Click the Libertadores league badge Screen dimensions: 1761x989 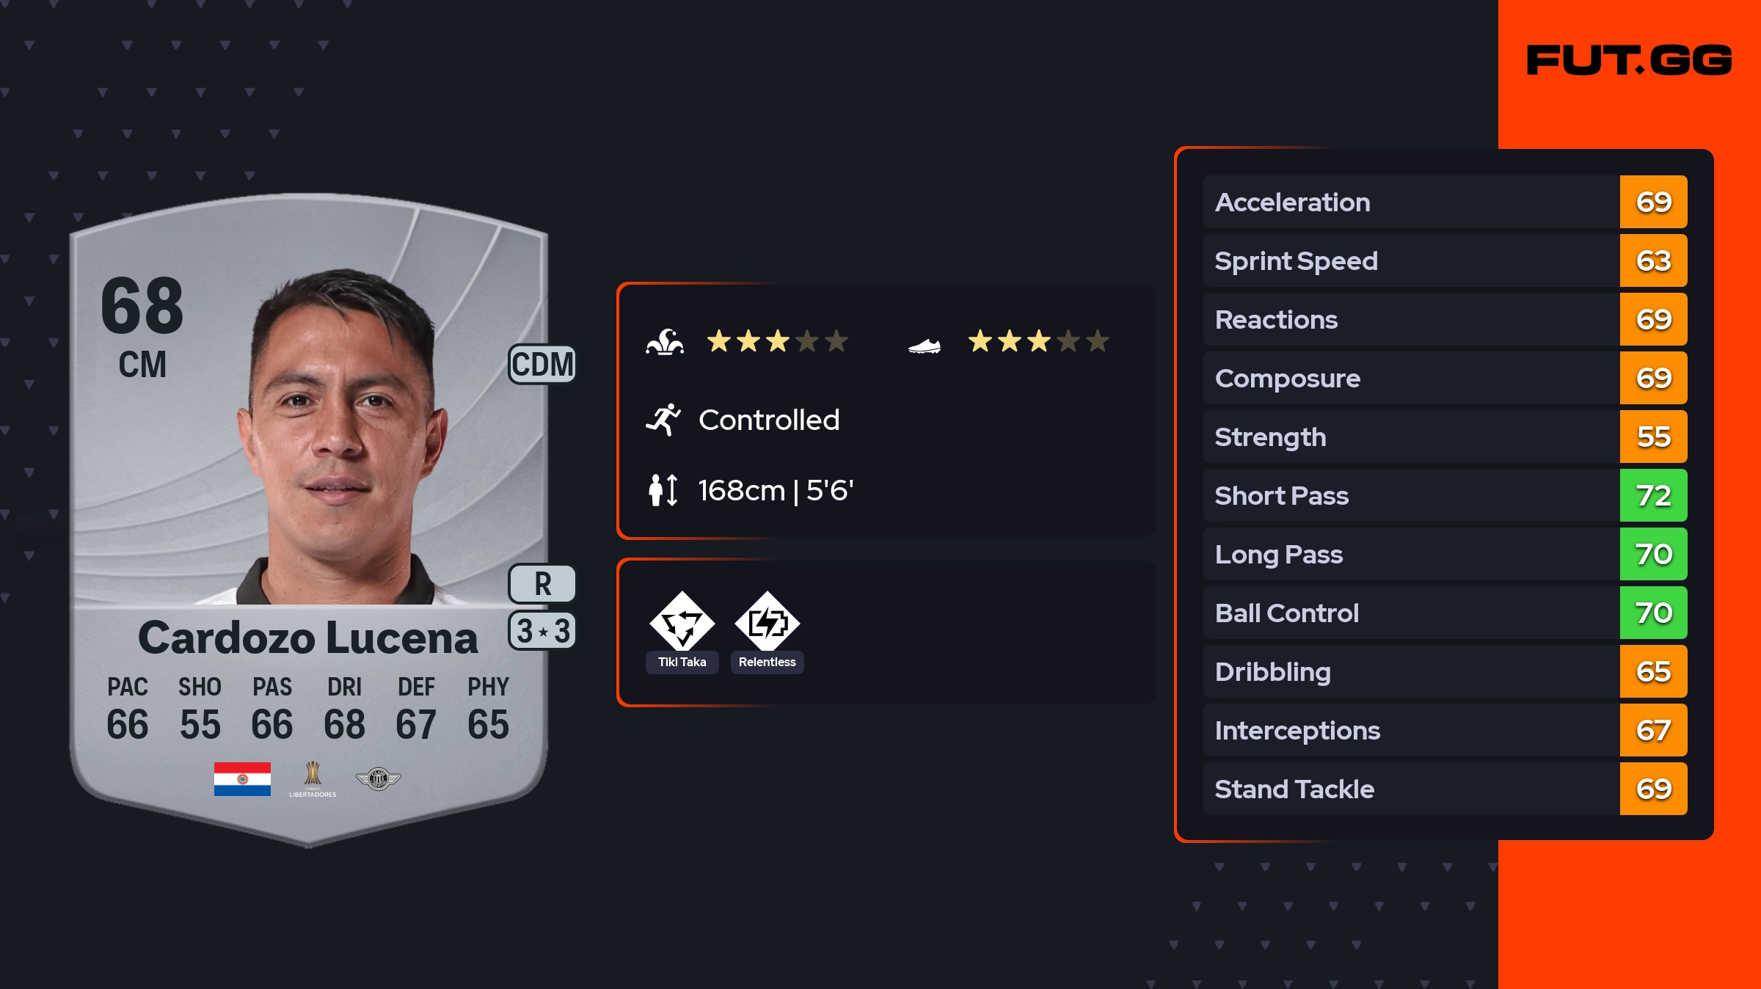coord(313,779)
